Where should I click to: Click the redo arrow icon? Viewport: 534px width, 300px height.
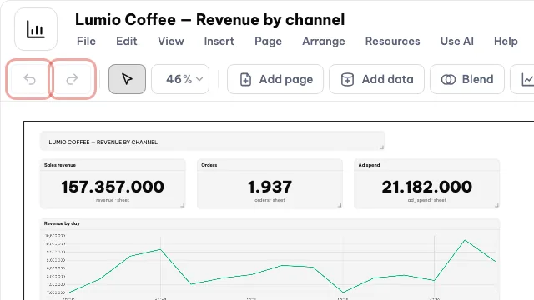point(73,79)
